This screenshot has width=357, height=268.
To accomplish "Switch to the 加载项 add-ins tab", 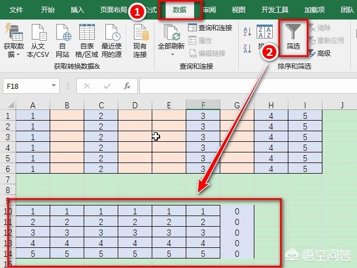I will click(x=315, y=10).
